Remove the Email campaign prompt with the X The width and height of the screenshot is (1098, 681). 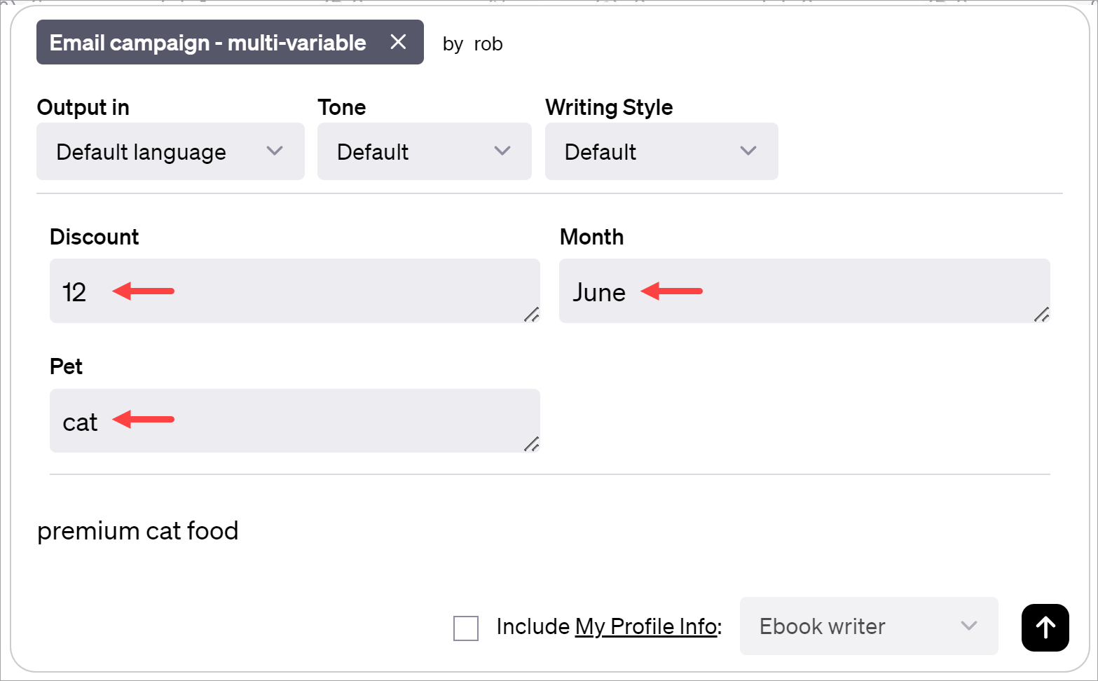click(x=398, y=42)
